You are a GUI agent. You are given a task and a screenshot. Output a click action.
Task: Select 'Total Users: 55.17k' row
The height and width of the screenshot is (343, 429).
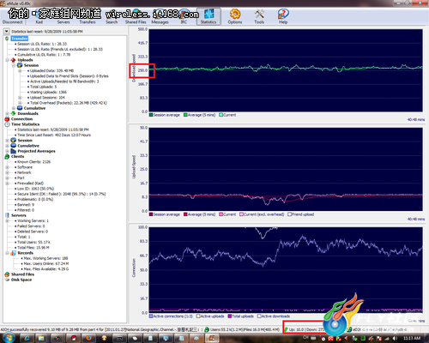coord(33,242)
